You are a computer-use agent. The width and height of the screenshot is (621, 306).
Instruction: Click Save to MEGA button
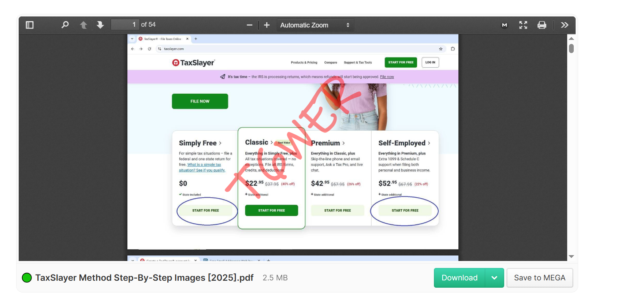click(540, 278)
